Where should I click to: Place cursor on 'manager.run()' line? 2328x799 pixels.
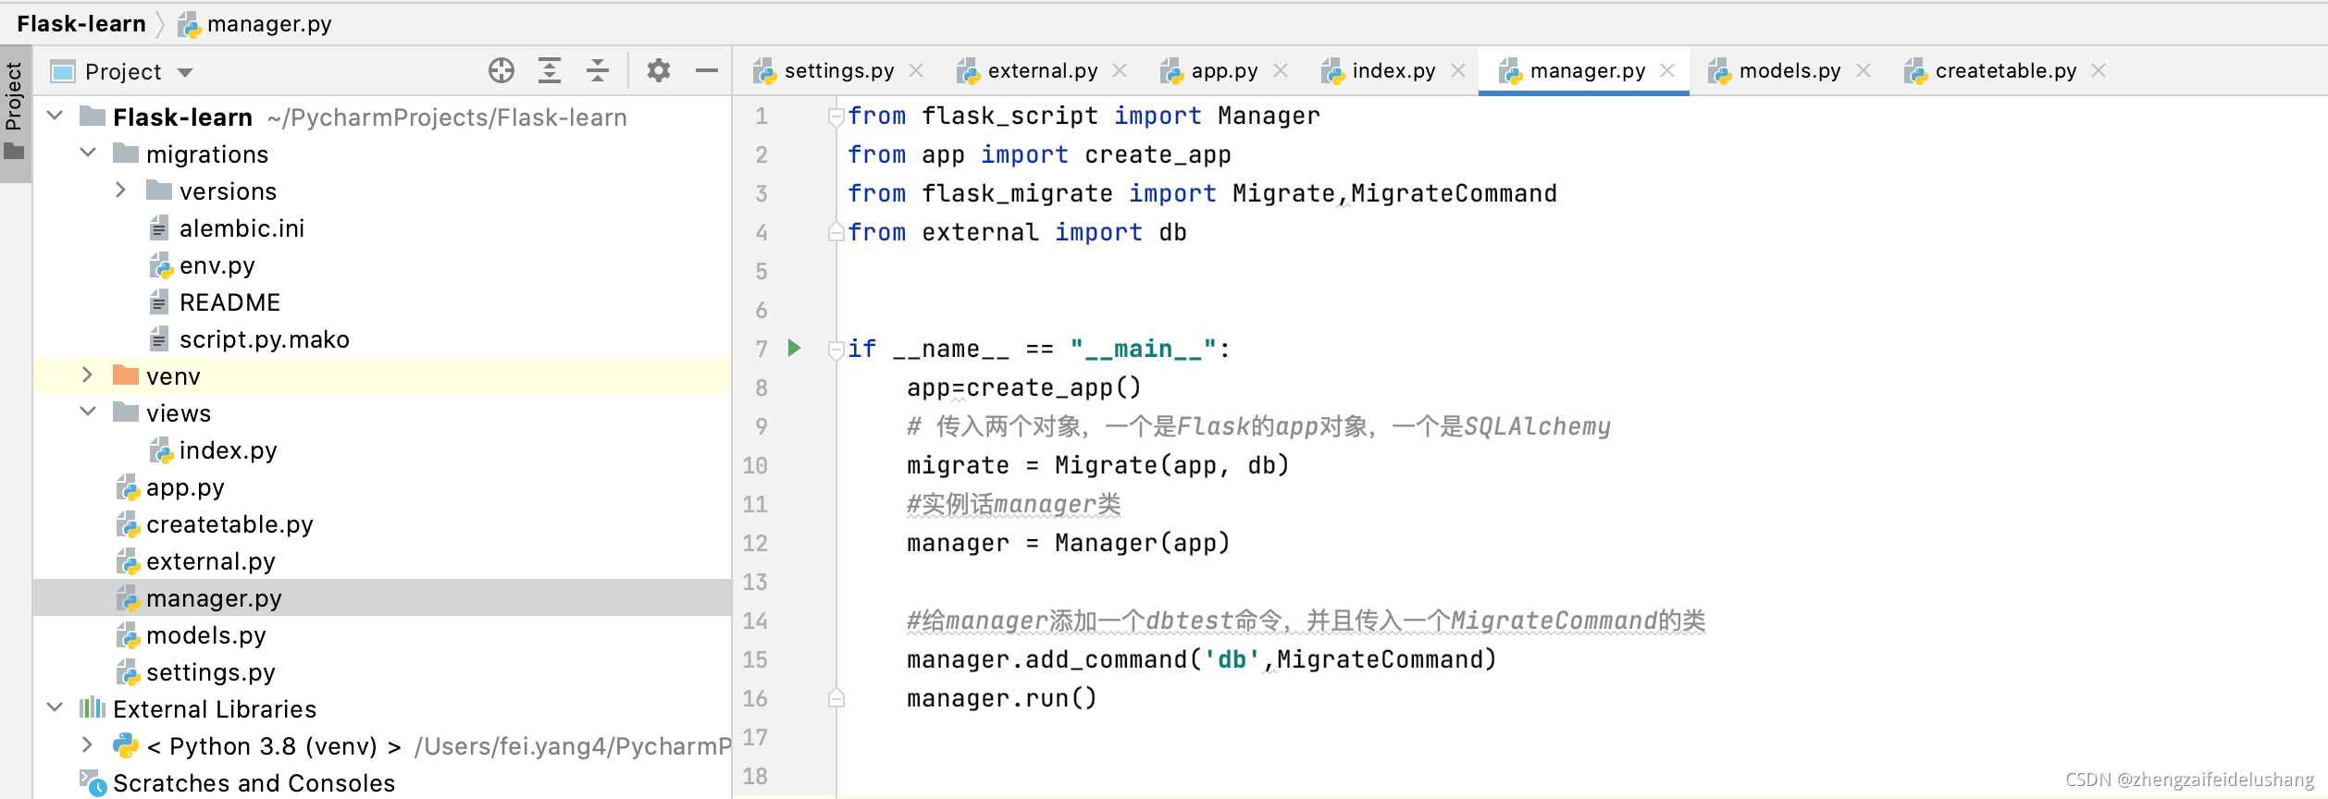coord(1001,698)
